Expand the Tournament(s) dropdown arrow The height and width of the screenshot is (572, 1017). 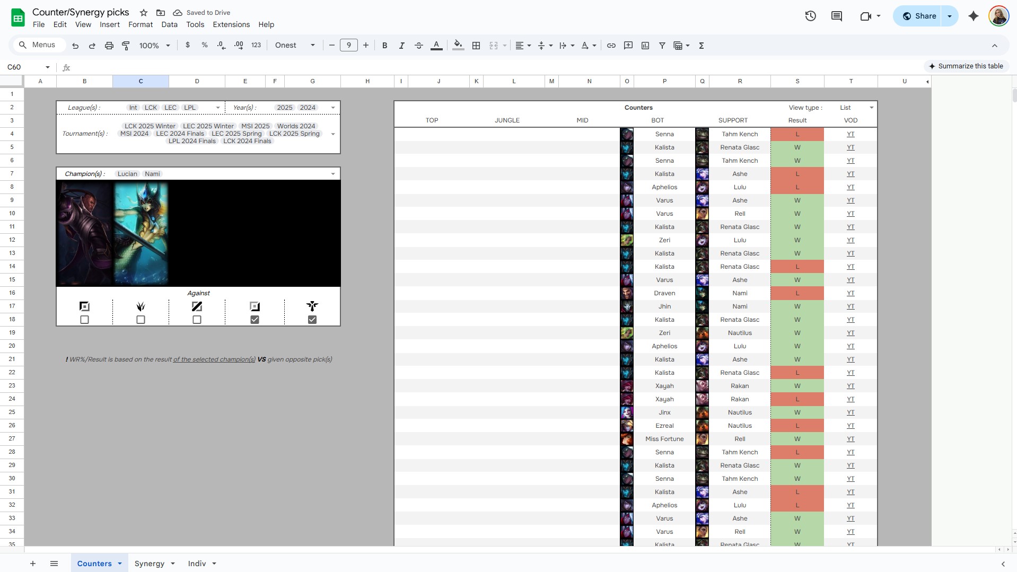(333, 134)
